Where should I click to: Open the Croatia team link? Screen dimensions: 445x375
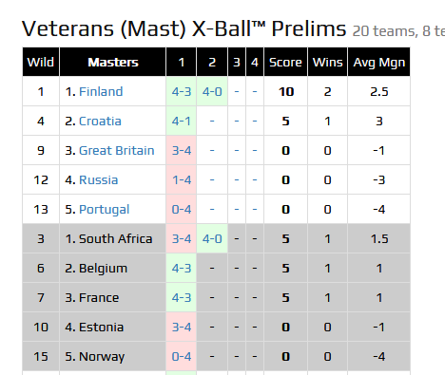pos(100,122)
